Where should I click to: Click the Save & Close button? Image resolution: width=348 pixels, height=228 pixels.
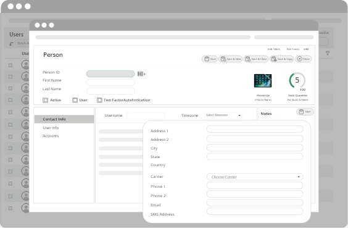click(256, 59)
